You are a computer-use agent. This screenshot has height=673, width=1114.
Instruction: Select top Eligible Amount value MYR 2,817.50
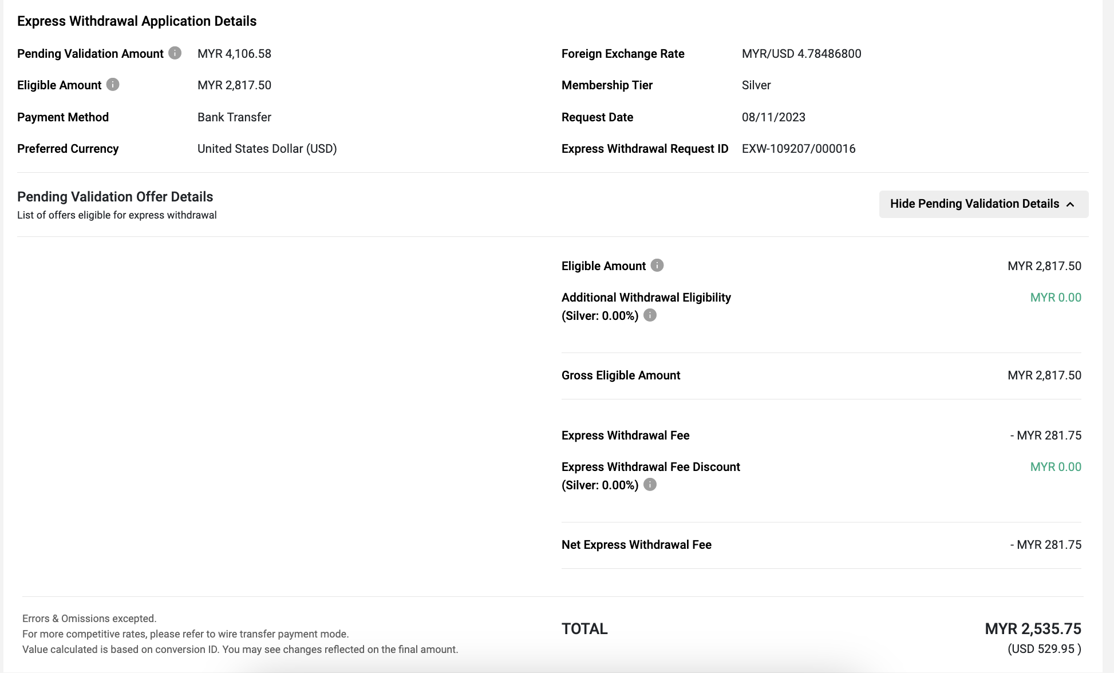[x=234, y=85]
